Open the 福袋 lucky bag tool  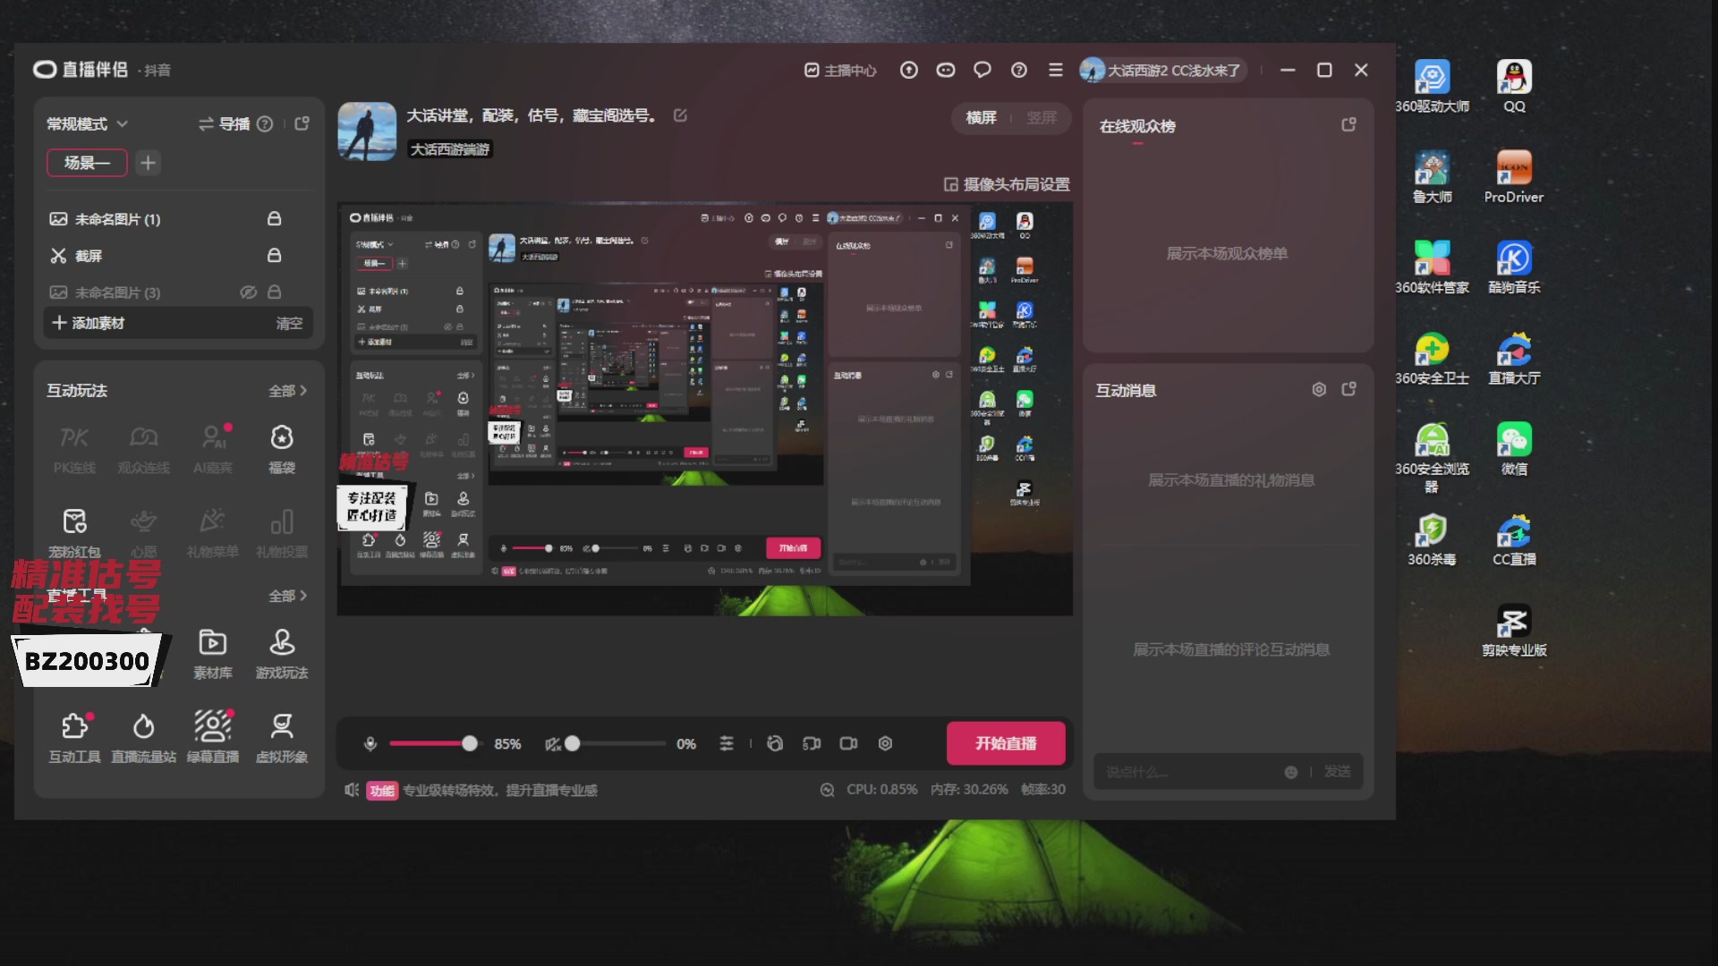point(282,438)
